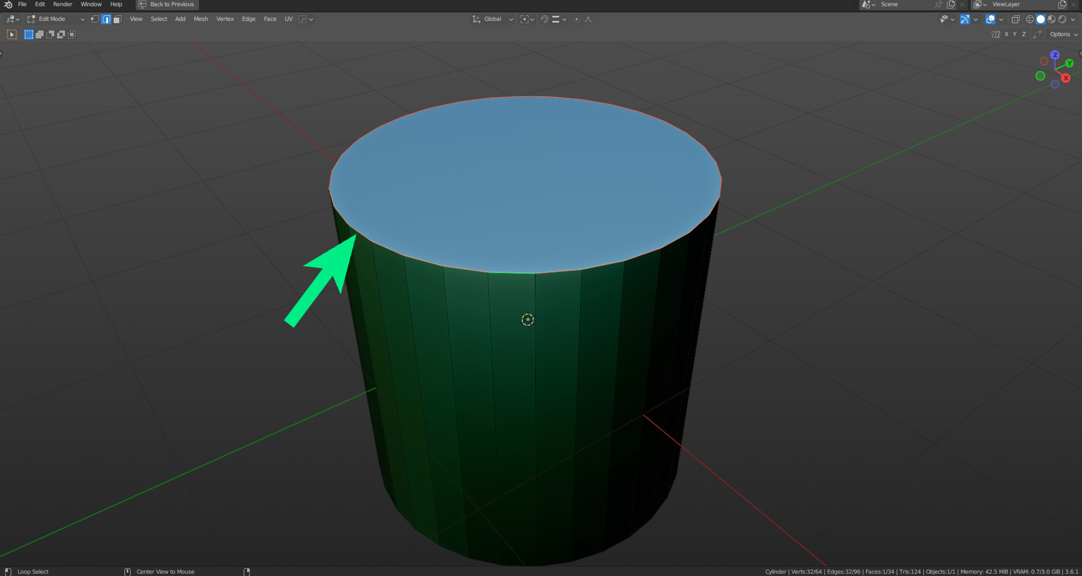
Task: Click the Back to Previous button
Action: click(x=167, y=5)
